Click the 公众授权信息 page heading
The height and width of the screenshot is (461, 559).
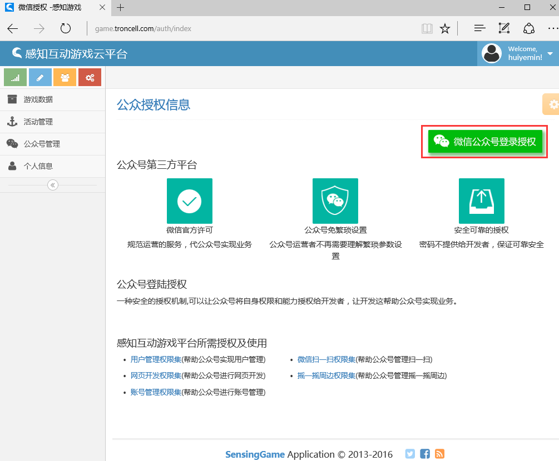click(x=154, y=104)
